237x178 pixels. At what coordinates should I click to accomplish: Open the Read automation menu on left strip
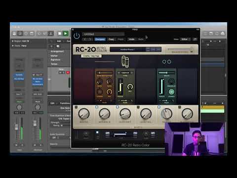(19, 102)
